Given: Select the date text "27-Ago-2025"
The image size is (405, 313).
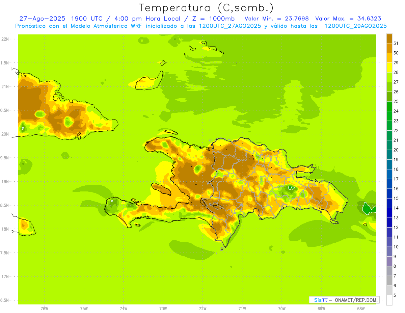Looking at the screenshot, I should [x=43, y=19].
